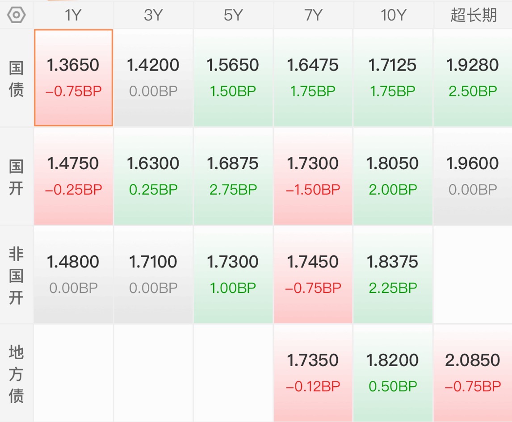Open 国债 超长期 cell showing 1.9280

(473, 78)
